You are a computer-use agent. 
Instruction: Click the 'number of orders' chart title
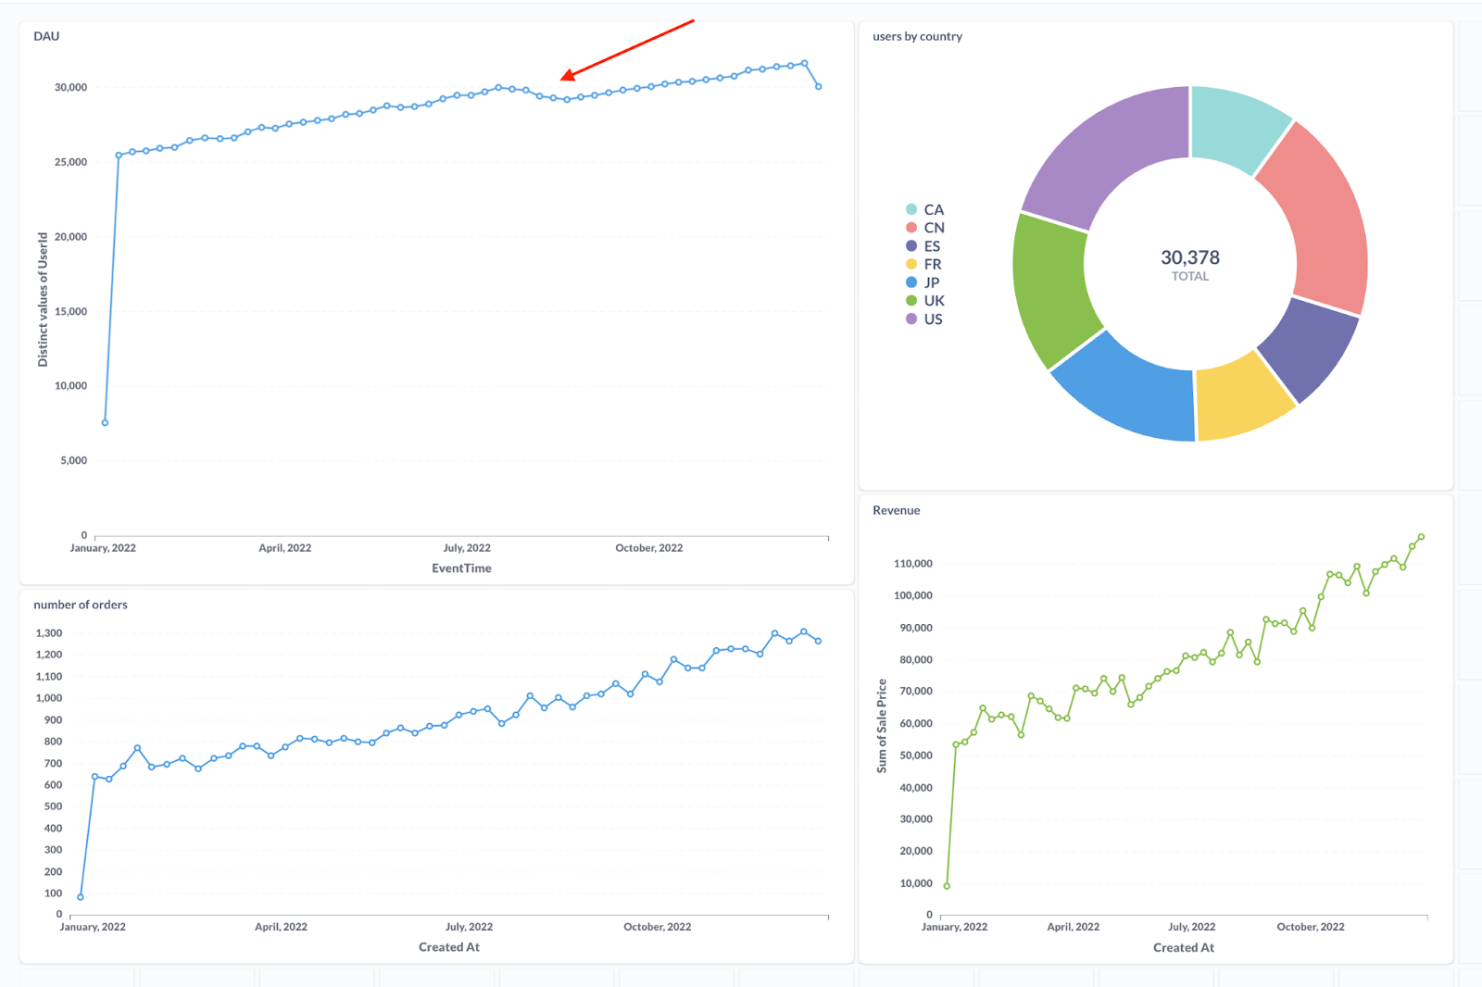click(x=80, y=604)
